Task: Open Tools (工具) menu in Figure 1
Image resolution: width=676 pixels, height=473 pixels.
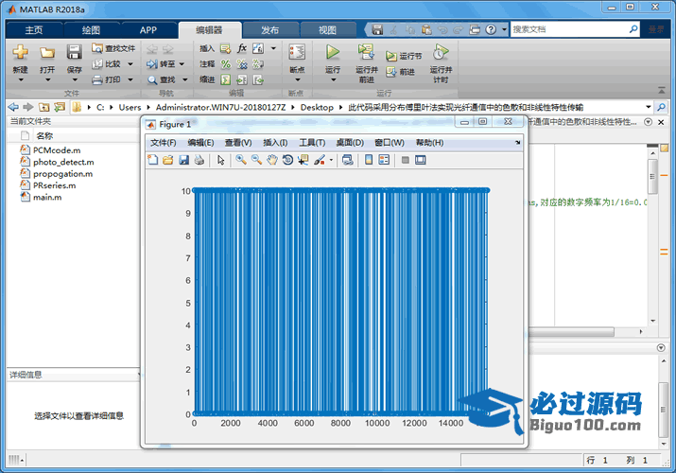Action: coord(312,143)
